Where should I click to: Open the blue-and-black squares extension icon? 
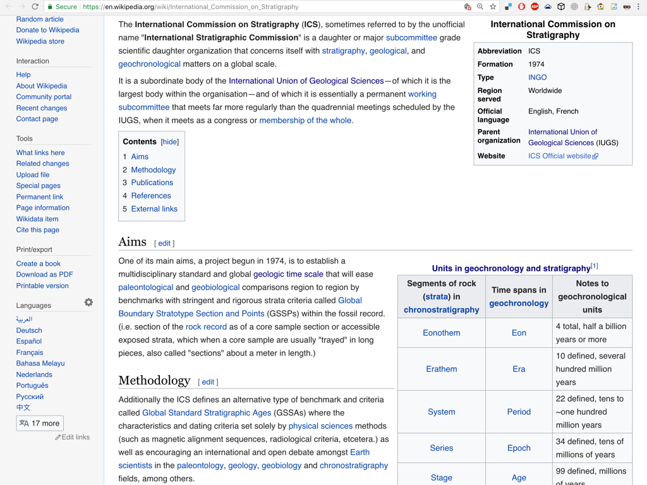[x=509, y=6]
